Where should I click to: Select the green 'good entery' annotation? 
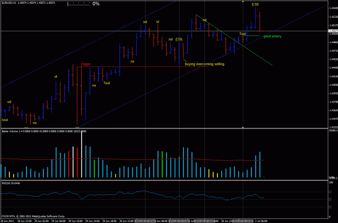[x=272, y=36]
